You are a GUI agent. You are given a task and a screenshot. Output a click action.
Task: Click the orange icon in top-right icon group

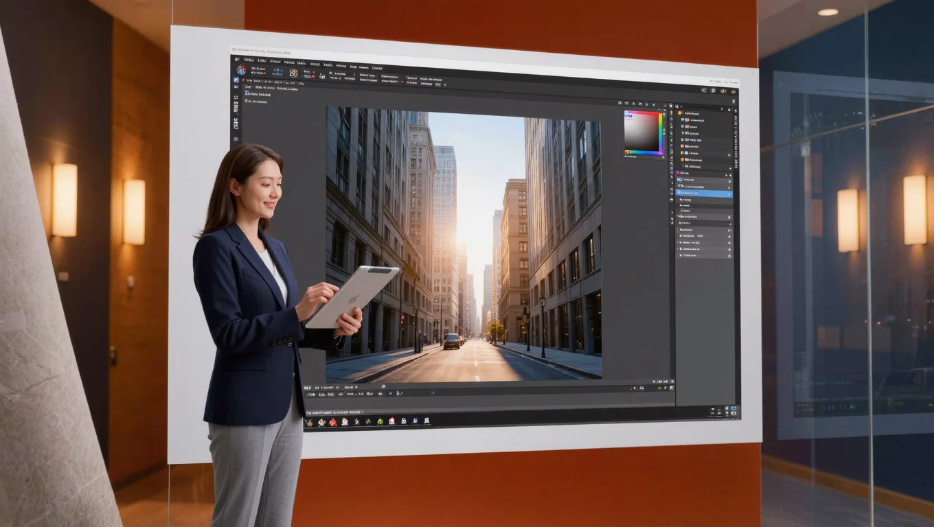click(x=733, y=91)
